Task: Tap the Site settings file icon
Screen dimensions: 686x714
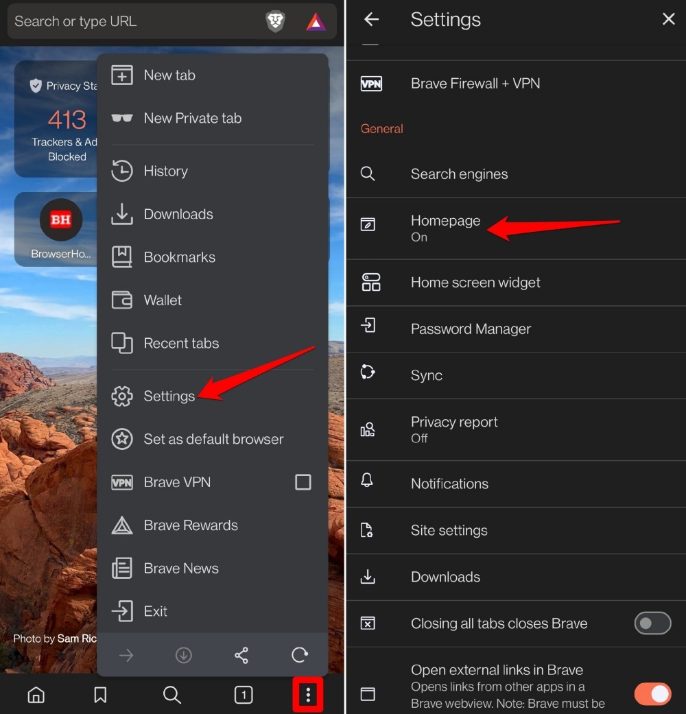Action: click(x=367, y=530)
